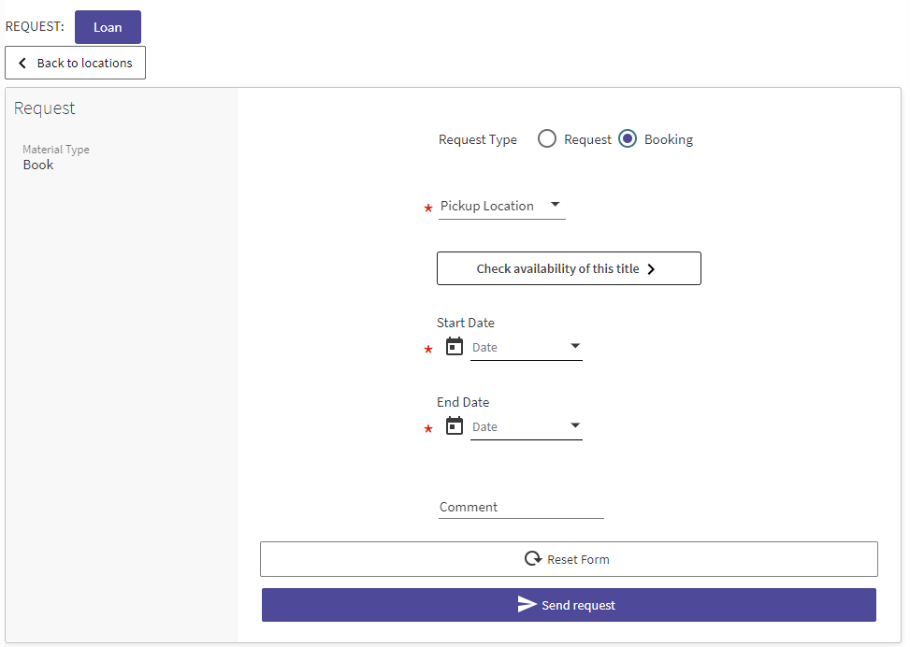Expand the End Date dropdown arrow
Image resolution: width=910 pixels, height=647 pixels.
pos(575,426)
